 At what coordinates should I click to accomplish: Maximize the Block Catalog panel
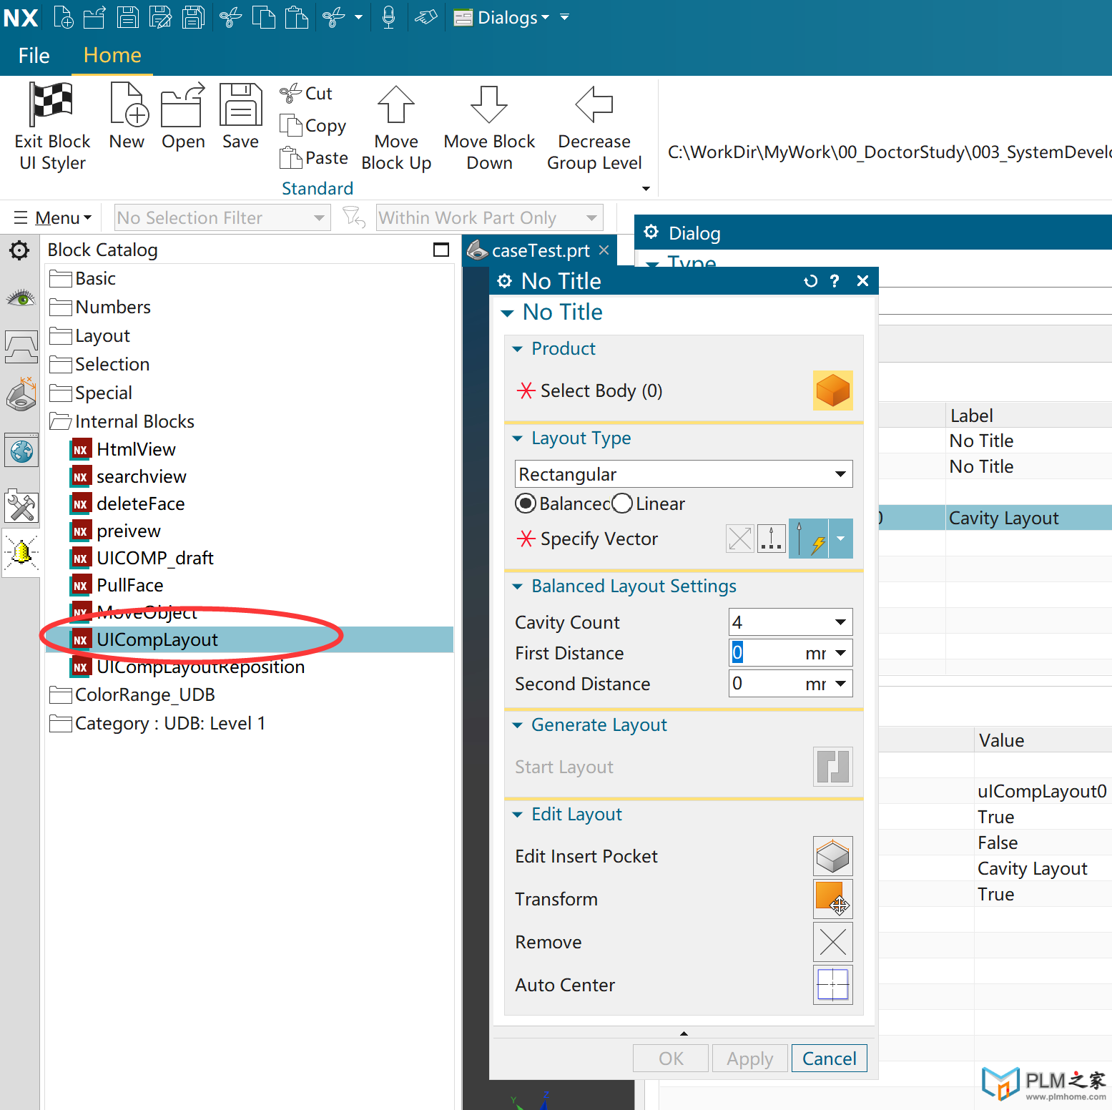pyautogui.click(x=441, y=250)
